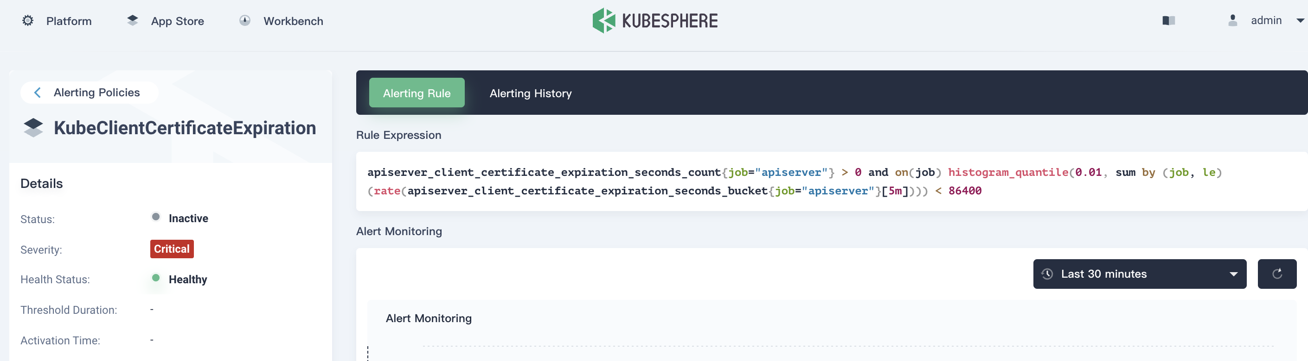Click the Critical severity badge
The width and height of the screenshot is (1308, 361).
pyautogui.click(x=172, y=249)
